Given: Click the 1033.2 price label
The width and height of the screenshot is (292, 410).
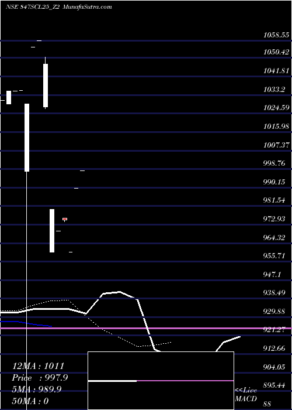Looking at the screenshot, I should pyautogui.click(x=274, y=90).
